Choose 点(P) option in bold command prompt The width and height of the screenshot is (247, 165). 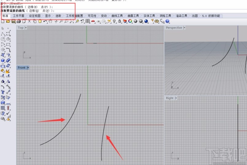pos(46,11)
